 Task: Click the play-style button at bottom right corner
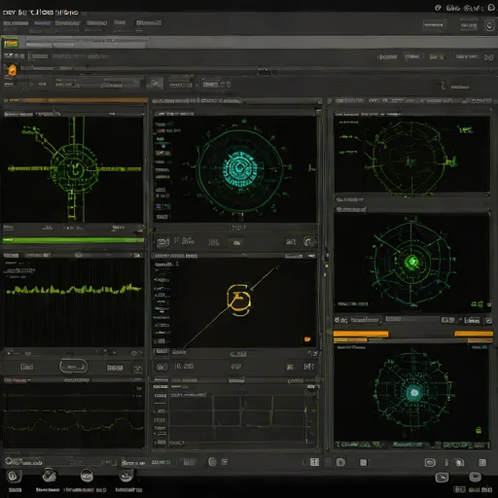point(442,478)
